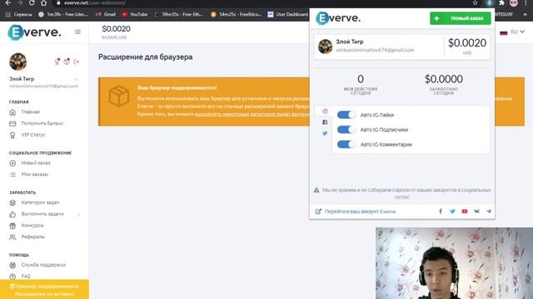The height and width of the screenshot is (299, 533).
Task: Open the Gmail bookmark
Action: (106, 15)
